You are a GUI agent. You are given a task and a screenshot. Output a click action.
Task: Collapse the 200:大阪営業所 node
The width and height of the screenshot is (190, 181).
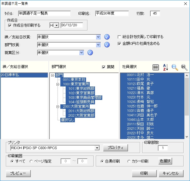point(58,107)
